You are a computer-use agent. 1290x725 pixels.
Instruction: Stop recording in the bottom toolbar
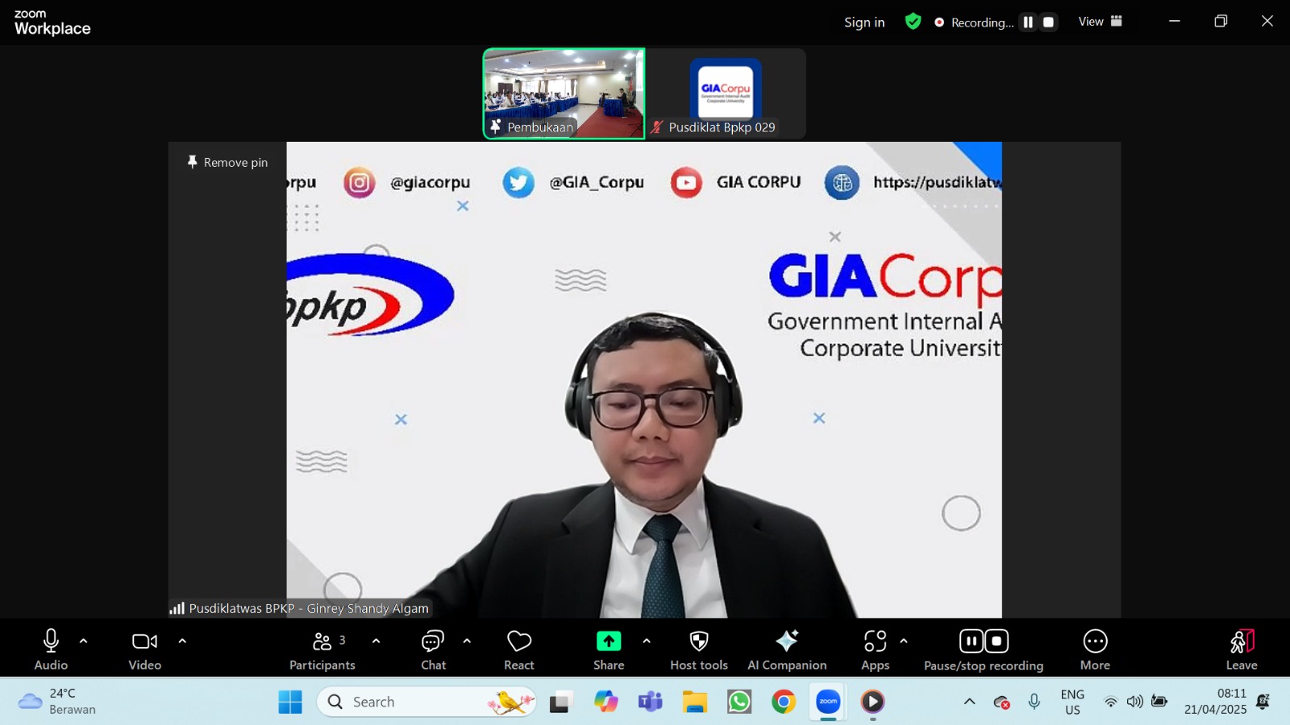(997, 641)
